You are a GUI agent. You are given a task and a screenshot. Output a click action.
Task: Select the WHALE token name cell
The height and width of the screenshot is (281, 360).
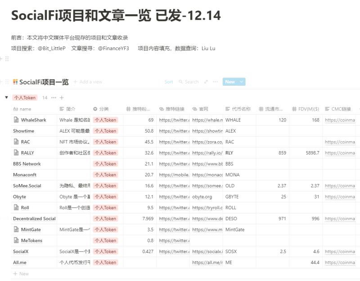[239, 120]
